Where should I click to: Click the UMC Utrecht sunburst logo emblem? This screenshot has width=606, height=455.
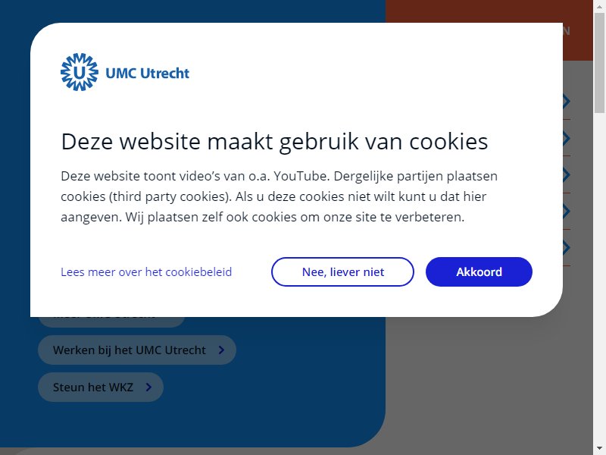[x=80, y=72]
